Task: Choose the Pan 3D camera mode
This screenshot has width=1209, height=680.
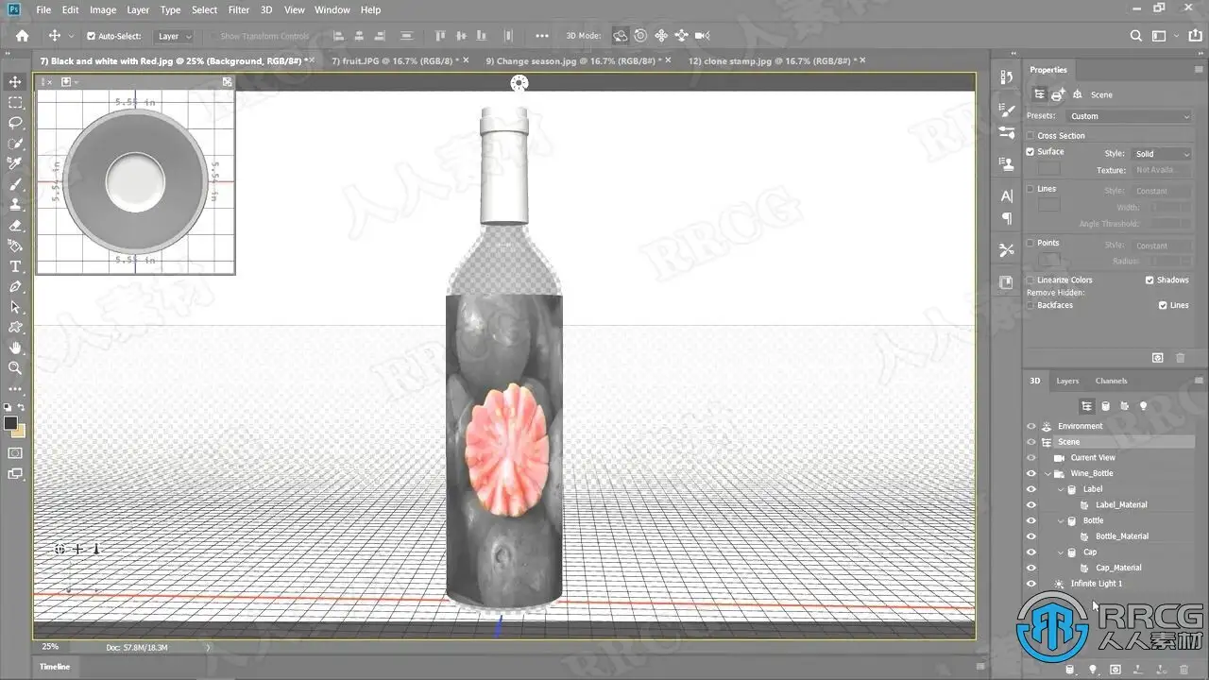Action: coord(661,36)
